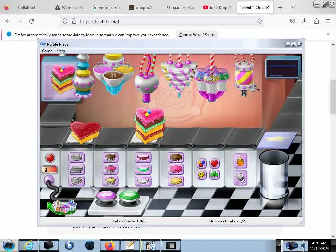The width and height of the screenshot is (336, 252).
Task: Click the purple knob with hose
Action: [49, 180]
